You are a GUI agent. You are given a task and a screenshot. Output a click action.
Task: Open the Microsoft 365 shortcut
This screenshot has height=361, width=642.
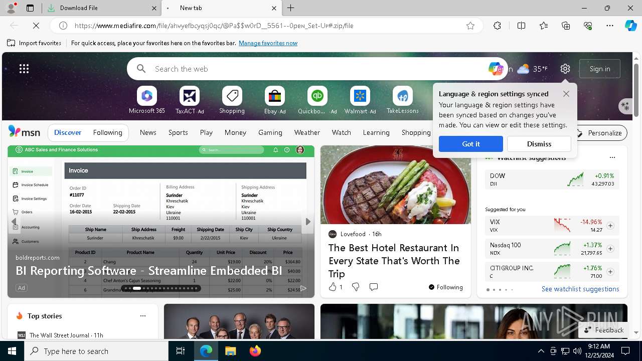[146, 100]
